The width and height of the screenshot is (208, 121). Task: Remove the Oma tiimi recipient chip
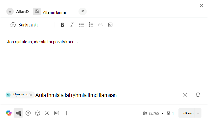[x=31, y=95]
